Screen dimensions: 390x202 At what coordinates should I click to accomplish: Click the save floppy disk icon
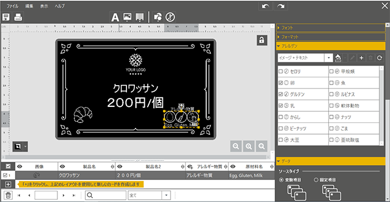[6, 17]
